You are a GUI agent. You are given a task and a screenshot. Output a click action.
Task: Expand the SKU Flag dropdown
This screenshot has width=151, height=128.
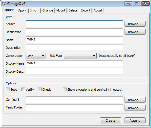80,56
